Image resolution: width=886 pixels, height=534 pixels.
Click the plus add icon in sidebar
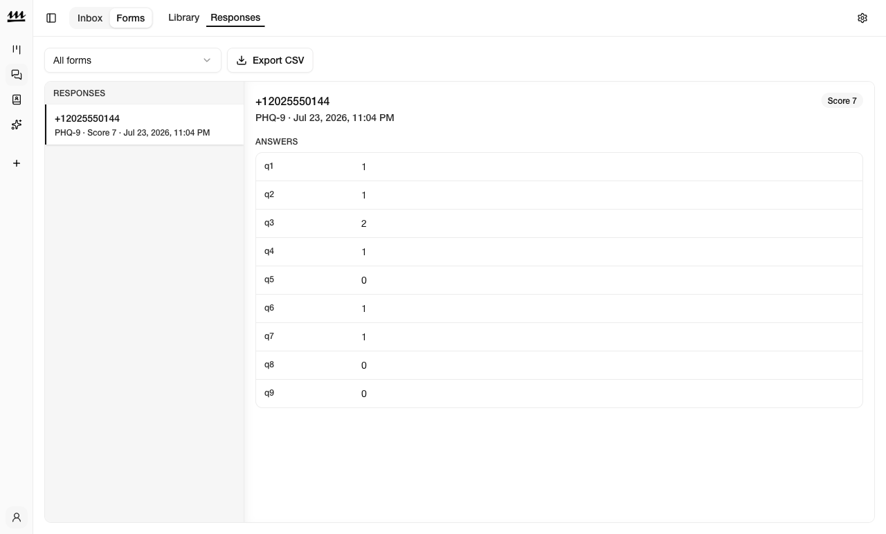[x=17, y=163]
